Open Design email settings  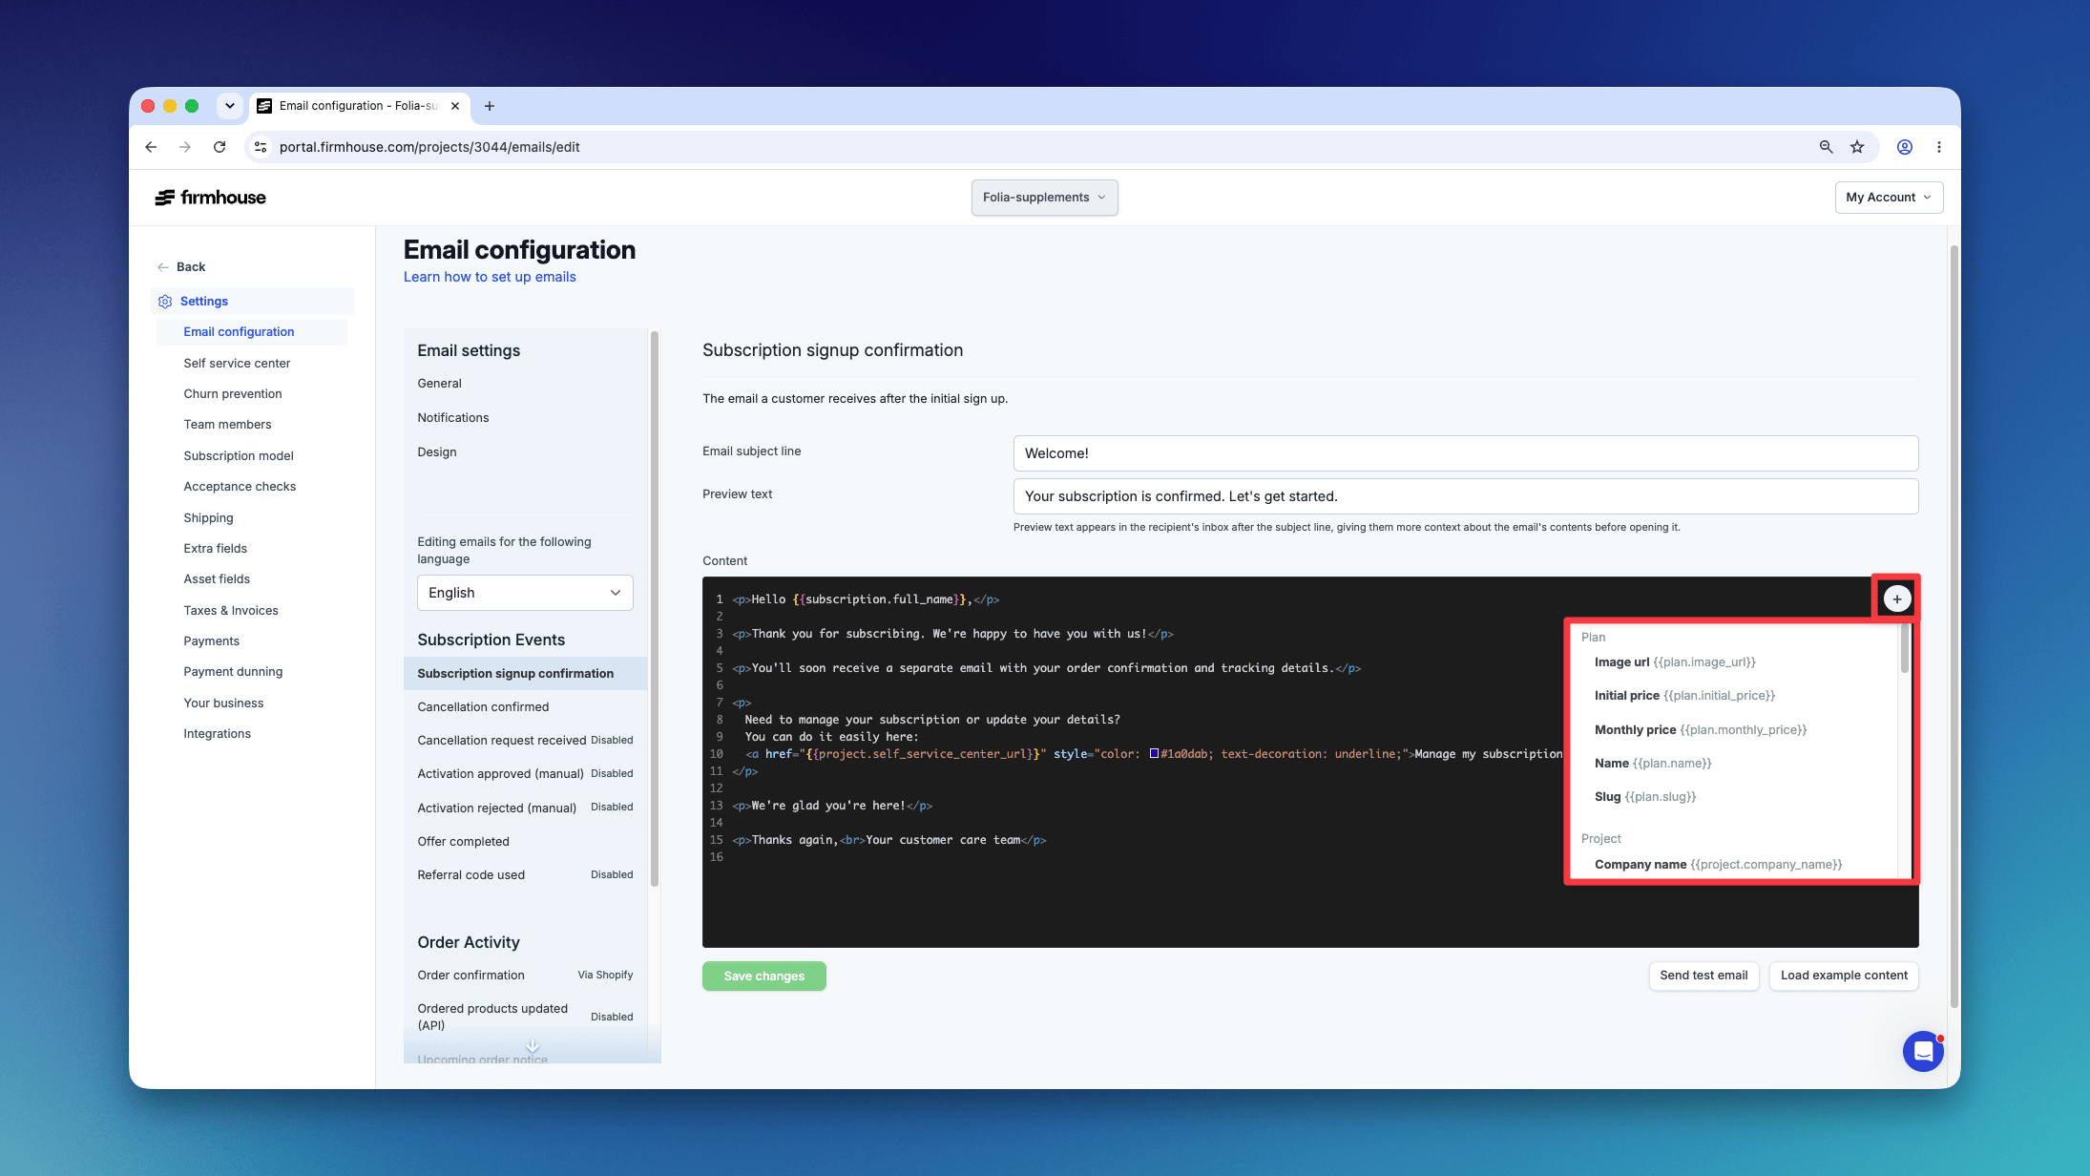[436, 452]
